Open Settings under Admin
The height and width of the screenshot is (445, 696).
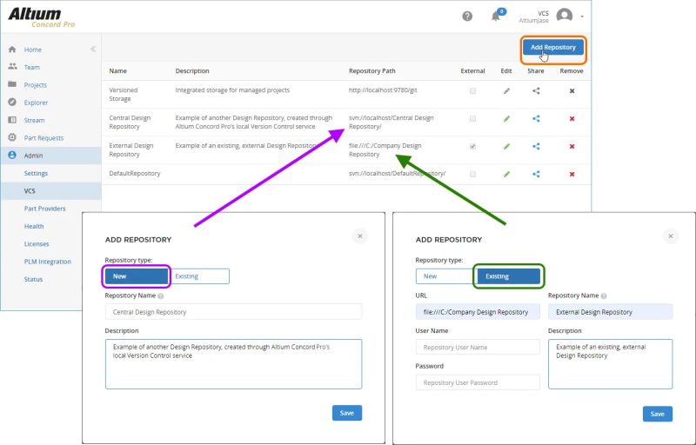coord(36,173)
